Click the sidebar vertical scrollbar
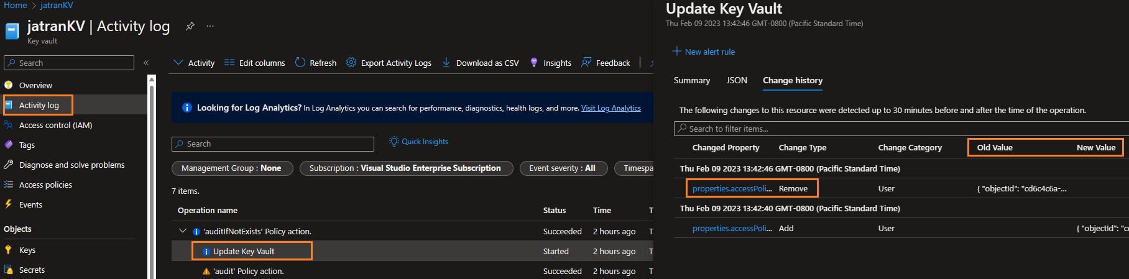The width and height of the screenshot is (1129, 279). click(152, 177)
